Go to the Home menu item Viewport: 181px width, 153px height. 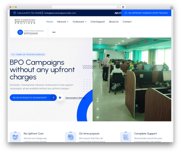point(50,22)
